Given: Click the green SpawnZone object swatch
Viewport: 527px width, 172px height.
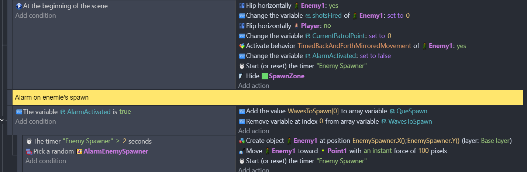Looking at the screenshot, I should tap(265, 76).
